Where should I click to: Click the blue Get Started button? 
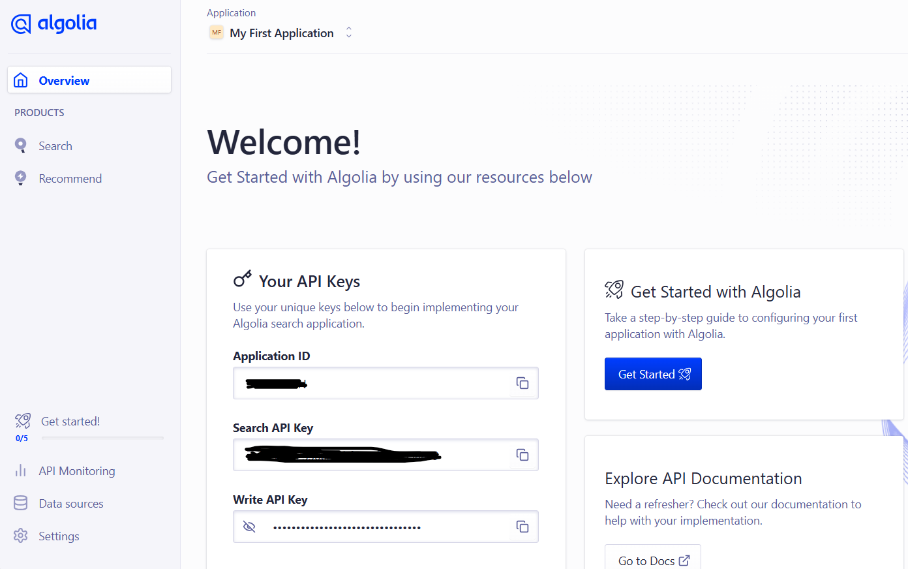tap(653, 374)
